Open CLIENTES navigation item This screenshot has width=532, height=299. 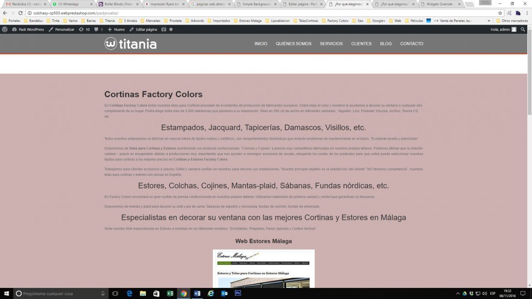point(361,44)
